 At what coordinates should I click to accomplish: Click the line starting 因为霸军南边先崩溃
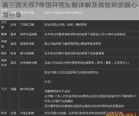(x=85, y=106)
